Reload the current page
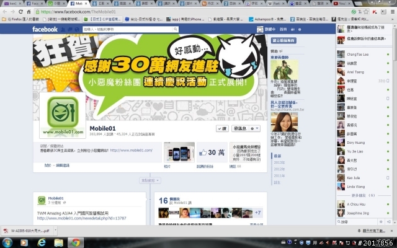This screenshot has width=397, height=248. (20, 12)
